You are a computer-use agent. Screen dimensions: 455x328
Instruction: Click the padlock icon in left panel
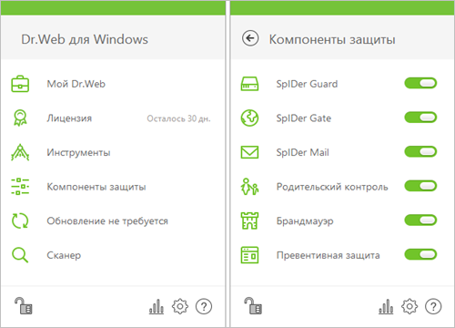click(24, 305)
